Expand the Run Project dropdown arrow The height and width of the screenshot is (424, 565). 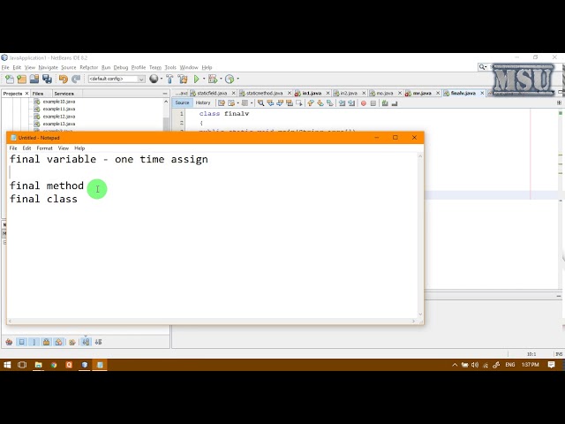[x=204, y=79]
